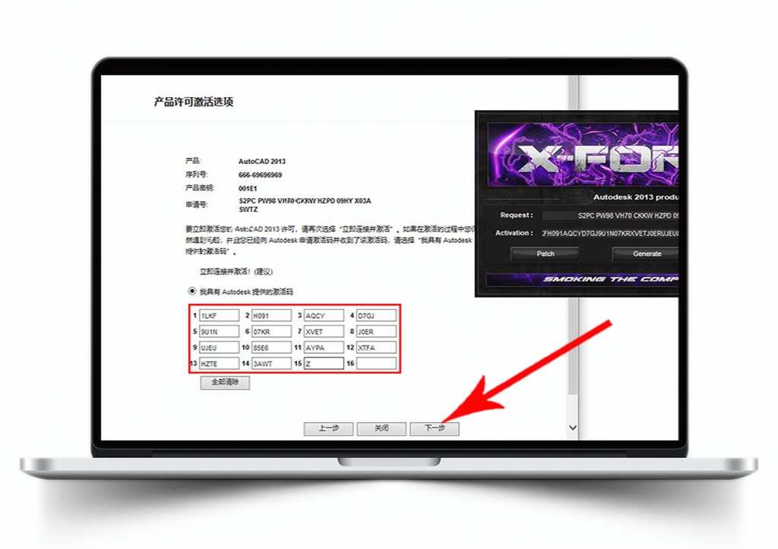Click the Activation field in X-Force keygen
Viewport: 778px width, 549px height.
610,233
